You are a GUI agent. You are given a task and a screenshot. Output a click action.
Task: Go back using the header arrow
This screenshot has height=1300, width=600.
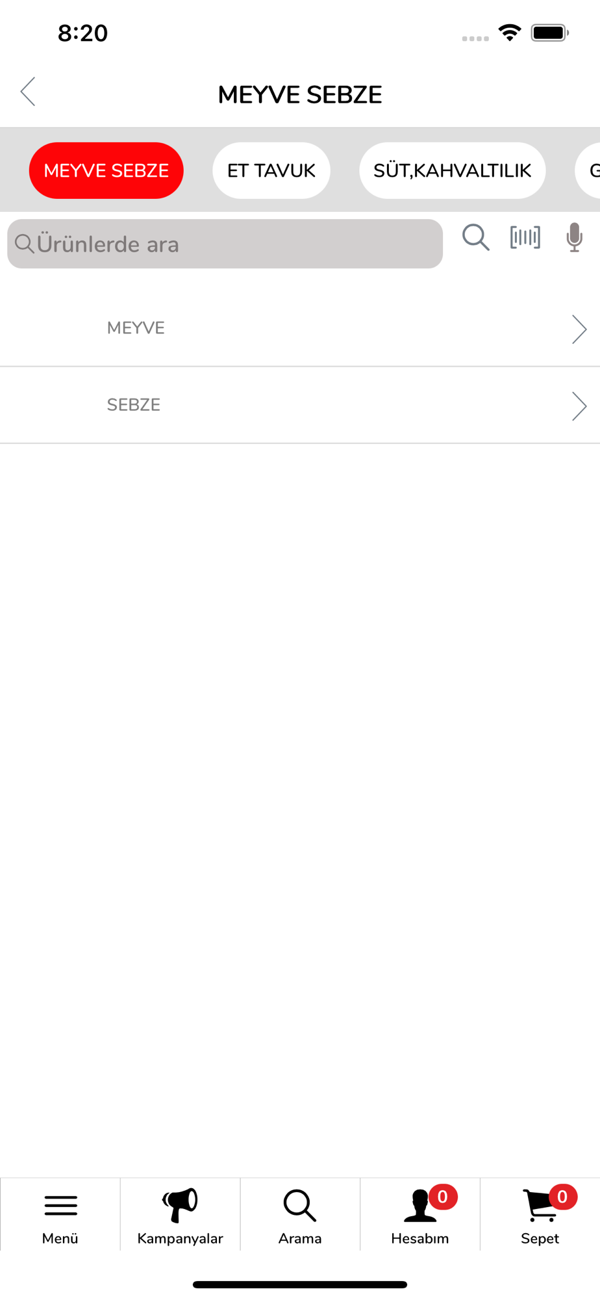point(28,92)
